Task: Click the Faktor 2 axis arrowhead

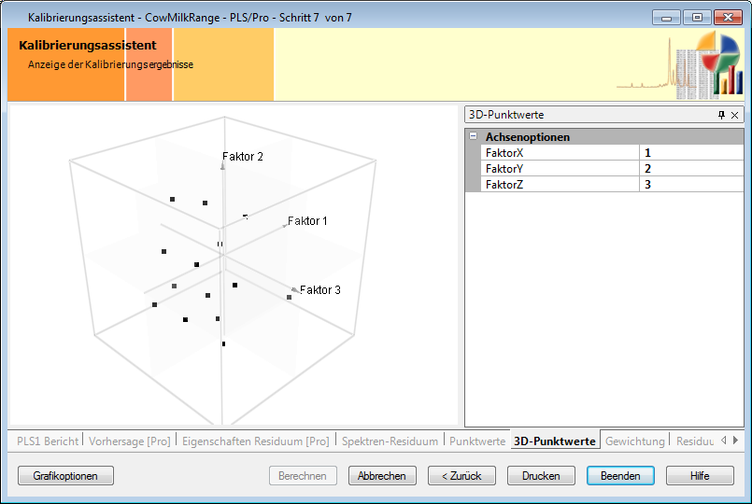Action: [x=222, y=165]
